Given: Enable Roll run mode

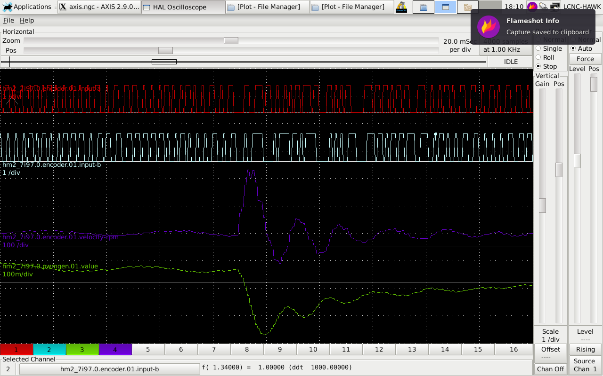Looking at the screenshot, I should pyautogui.click(x=539, y=57).
